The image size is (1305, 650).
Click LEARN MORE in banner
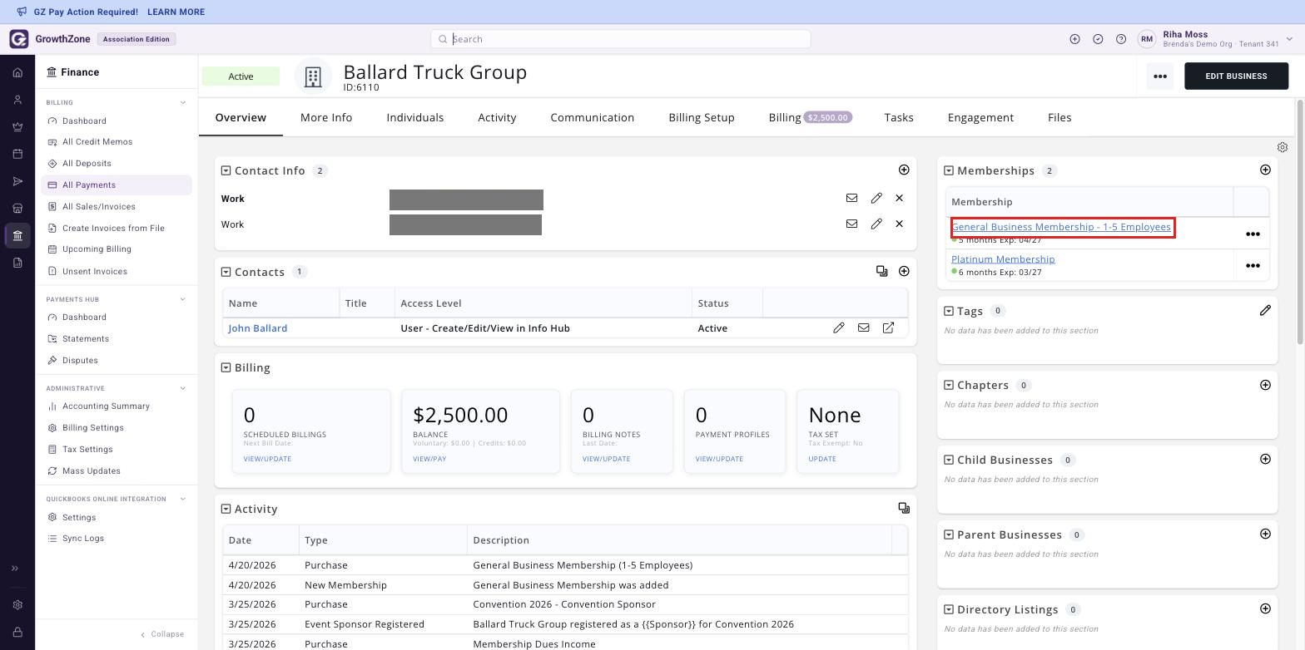point(176,12)
